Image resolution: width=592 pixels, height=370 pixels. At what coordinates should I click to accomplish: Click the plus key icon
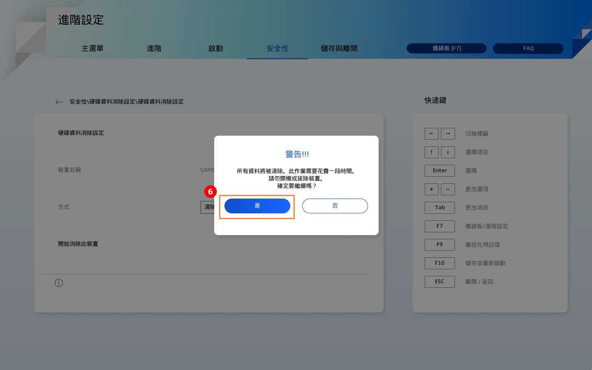coord(431,189)
